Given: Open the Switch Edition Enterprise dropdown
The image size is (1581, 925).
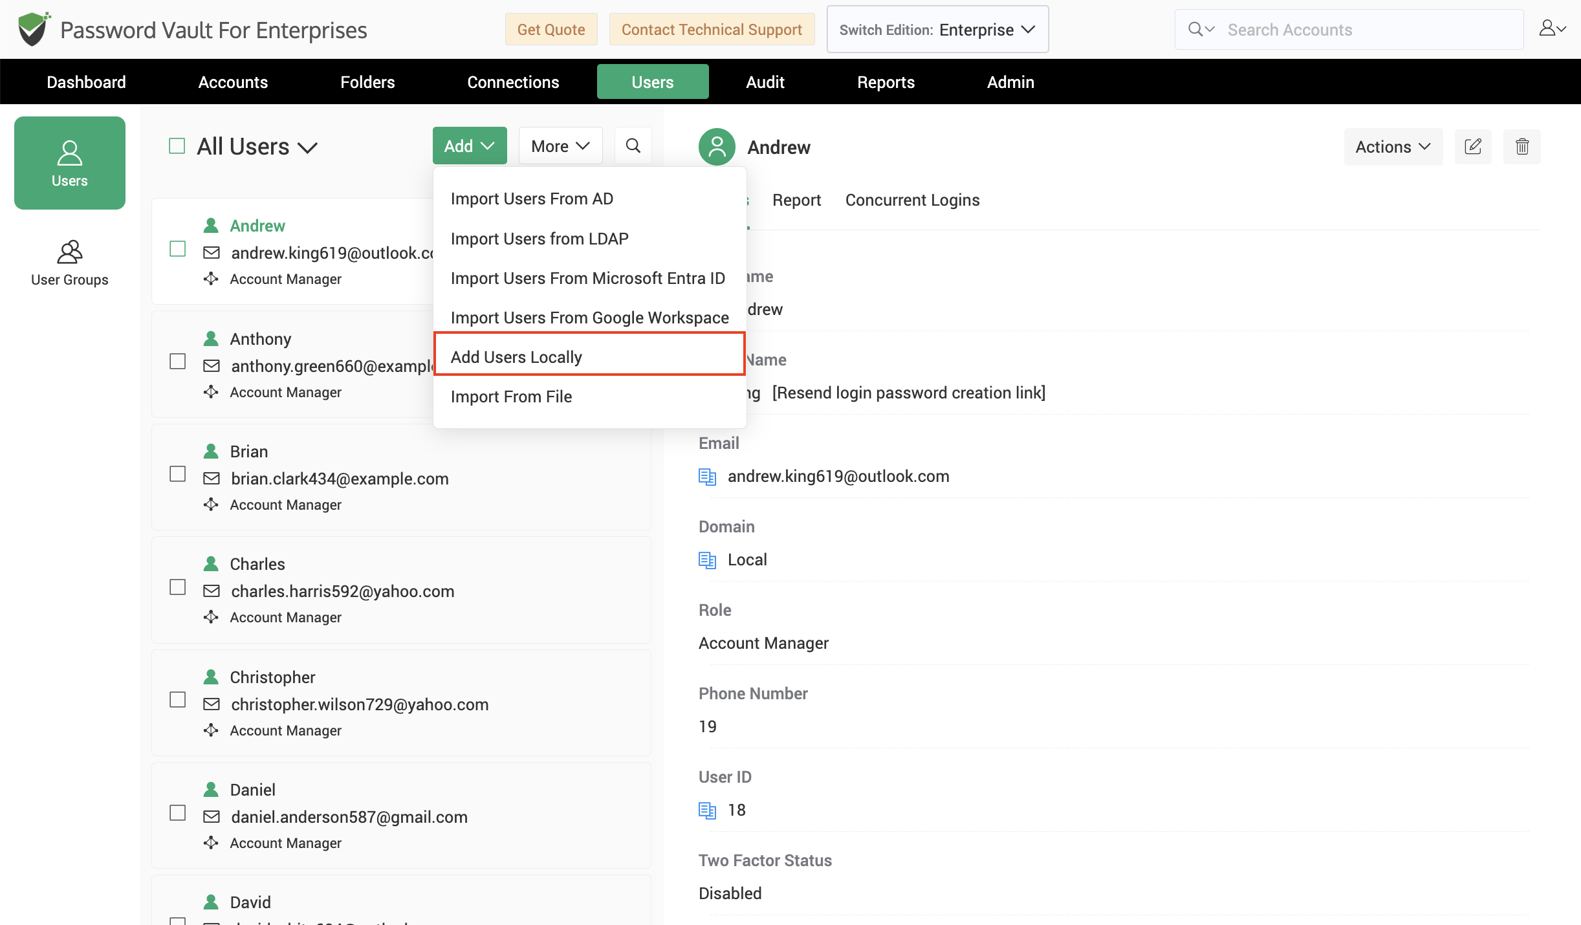Looking at the screenshot, I should 938,29.
